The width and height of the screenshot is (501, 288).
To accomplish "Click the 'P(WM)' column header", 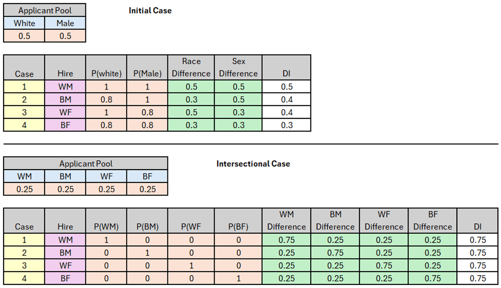I will point(106,227).
